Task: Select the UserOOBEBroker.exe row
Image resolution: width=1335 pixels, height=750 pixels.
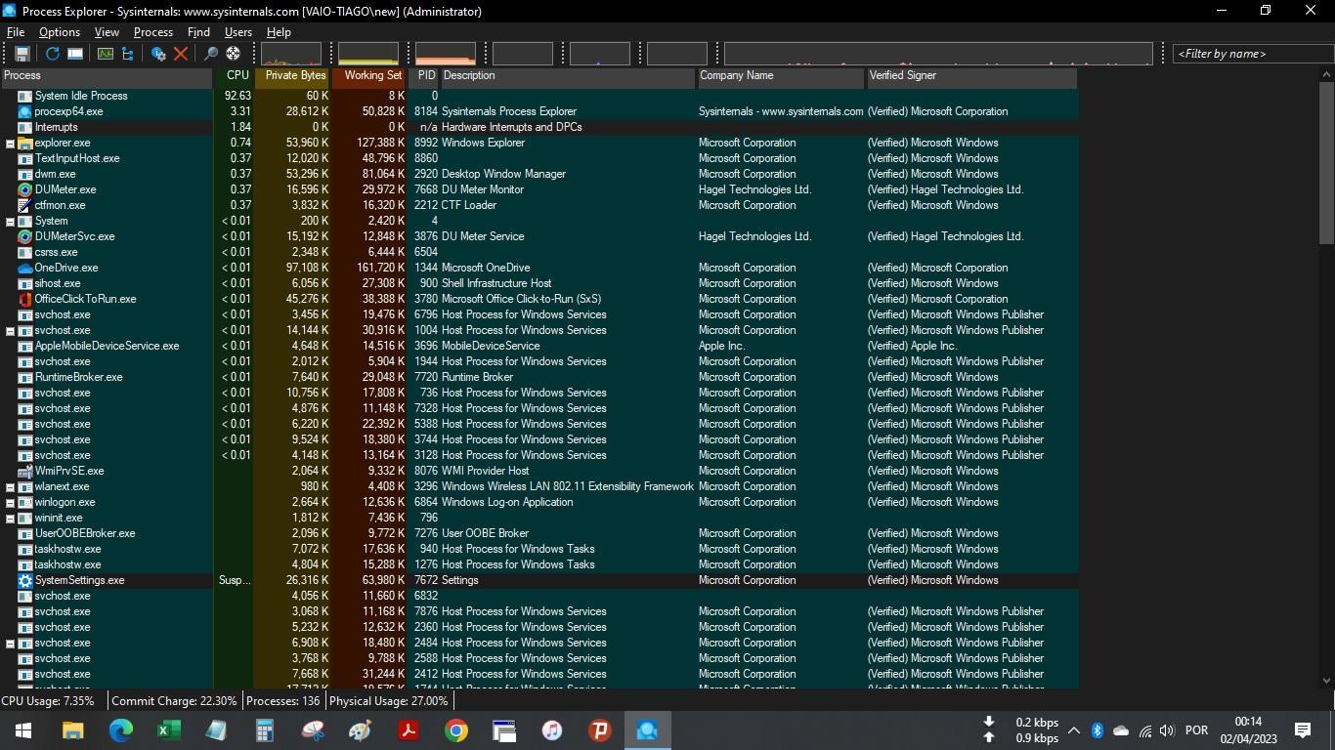Action: click(538, 533)
